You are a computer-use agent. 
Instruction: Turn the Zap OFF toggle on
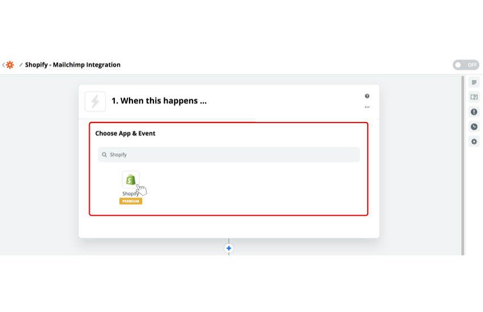pos(465,65)
